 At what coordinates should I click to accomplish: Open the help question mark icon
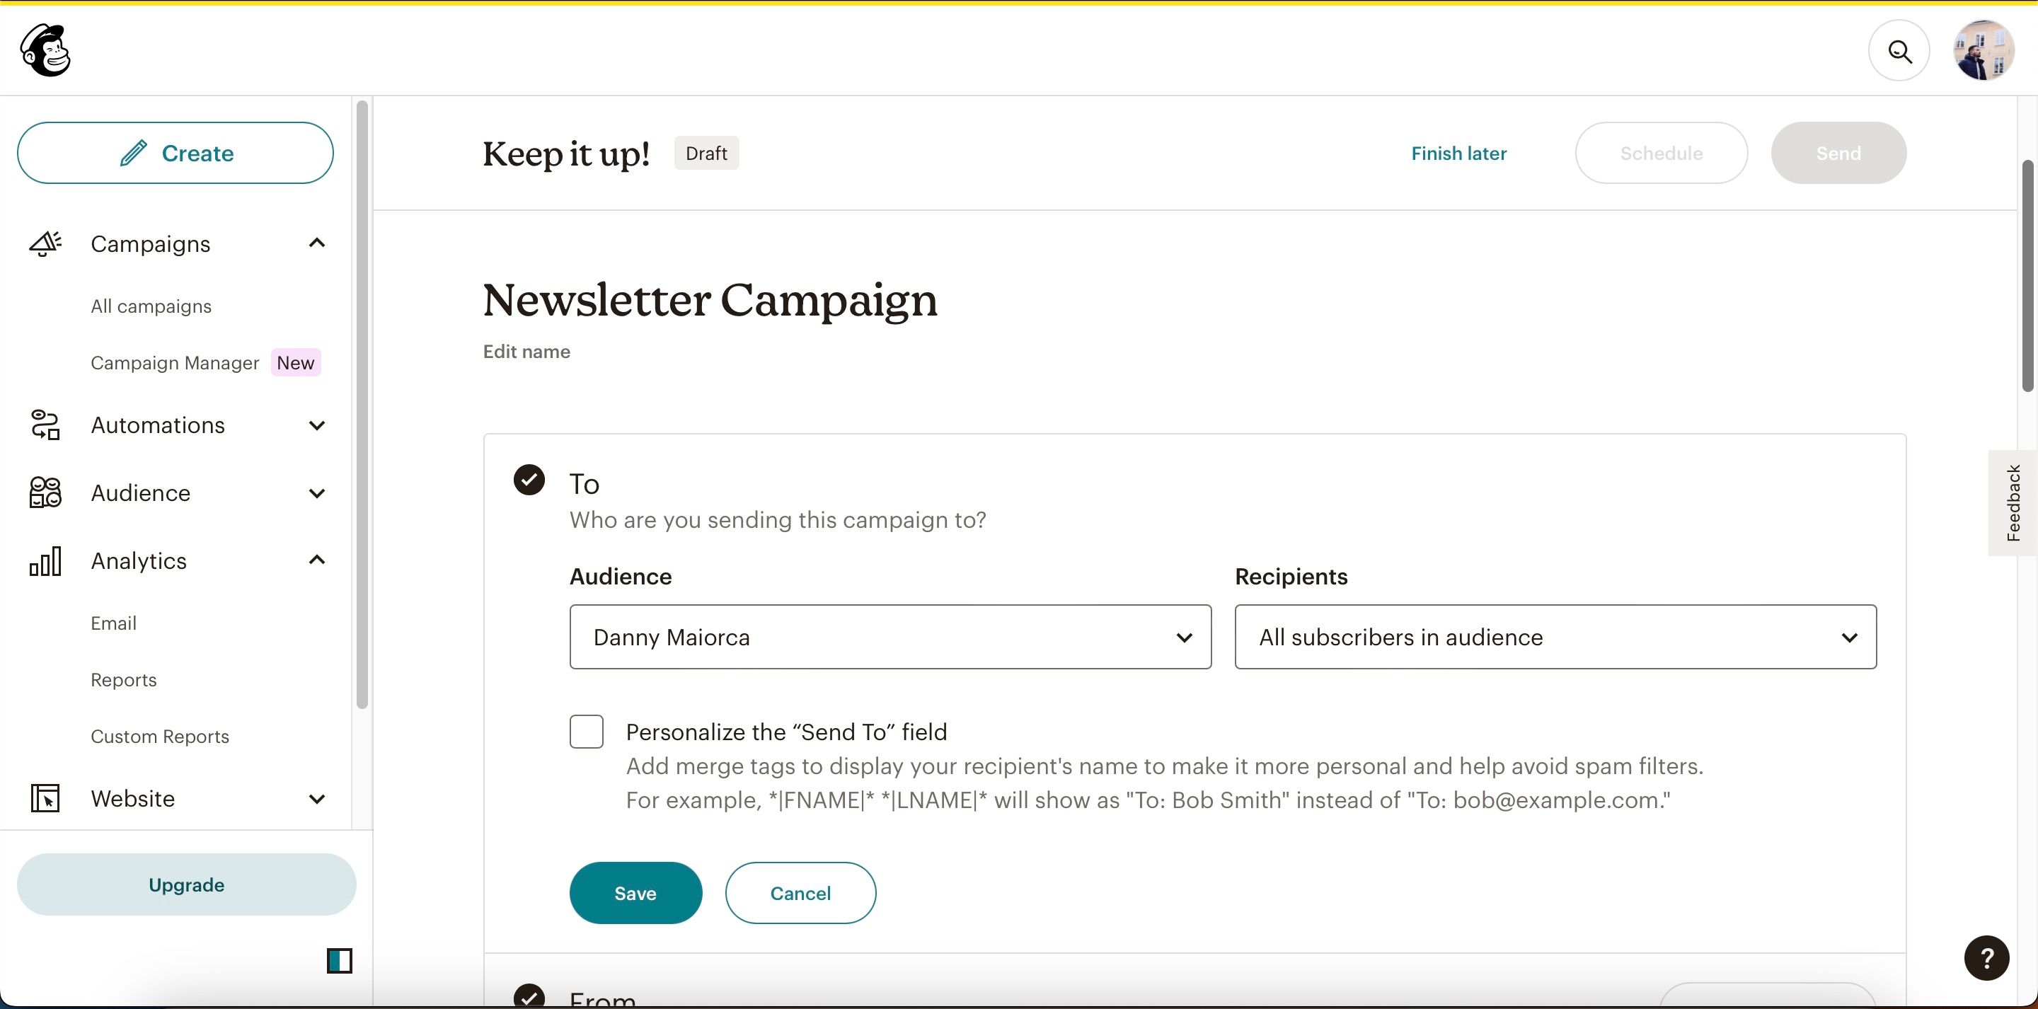click(1985, 958)
